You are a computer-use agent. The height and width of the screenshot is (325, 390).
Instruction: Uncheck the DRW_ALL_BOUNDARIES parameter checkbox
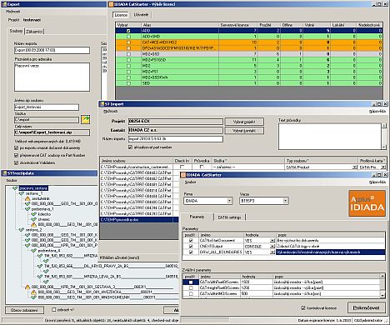point(191,252)
